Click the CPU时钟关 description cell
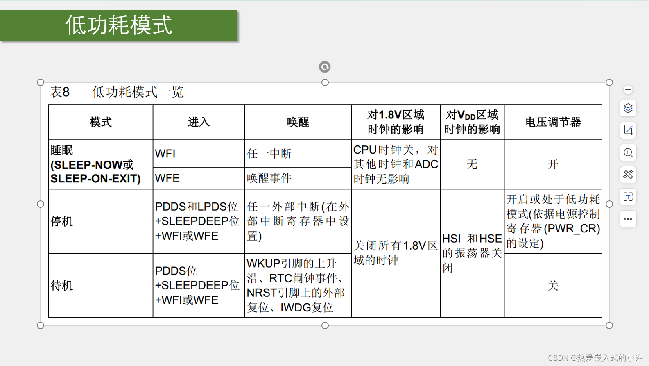Image resolution: width=649 pixels, height=366 pixels. click(396, 164)
